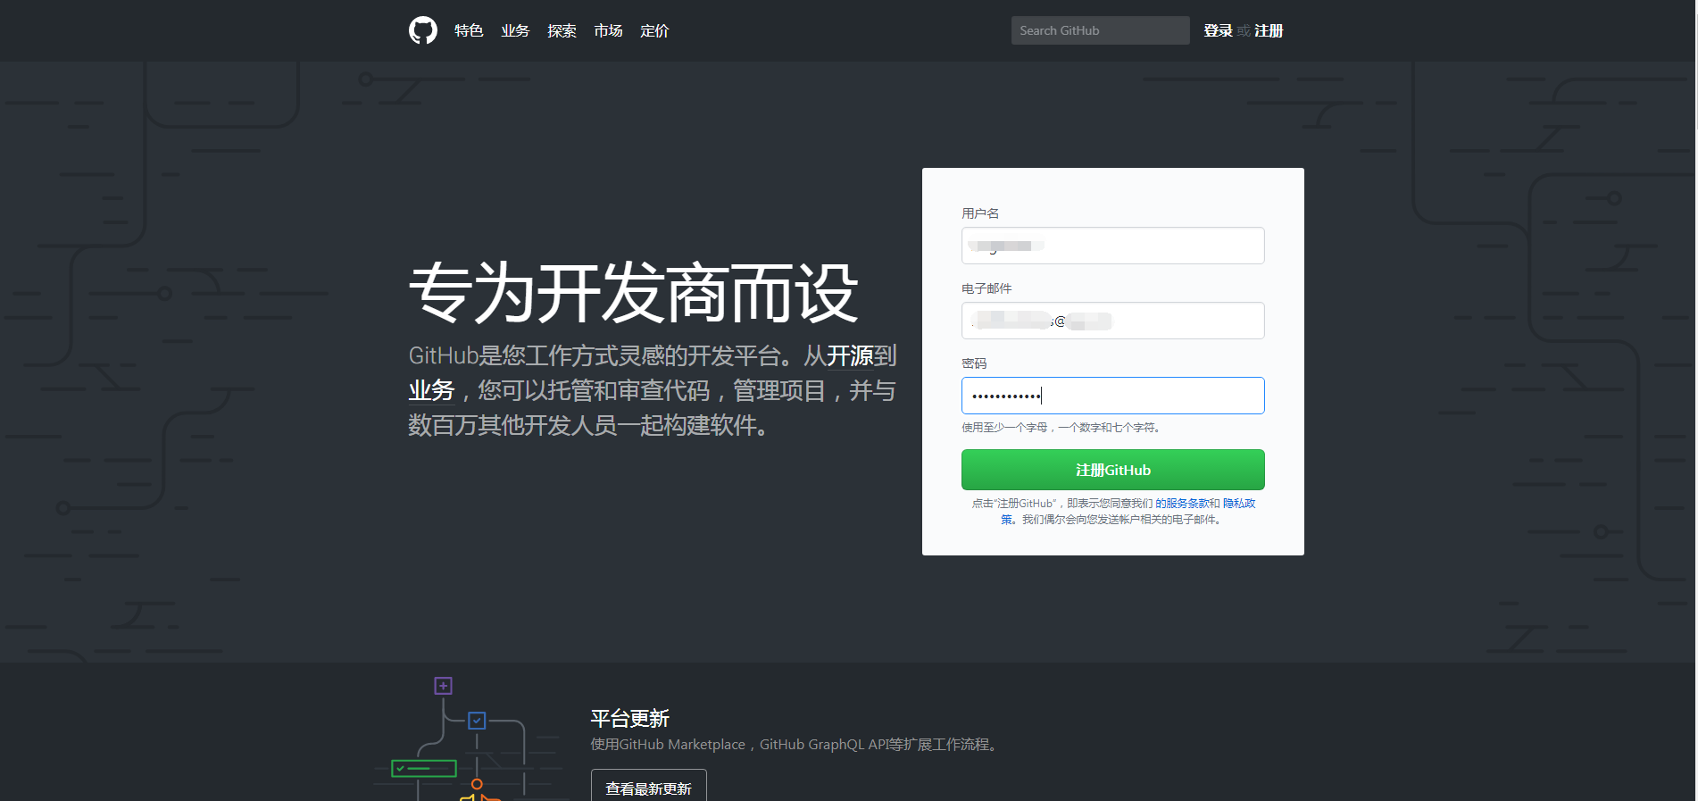
Task: Follow the 开源 link in the hero text
Action: pyautogui.click(x=850, y=355)
